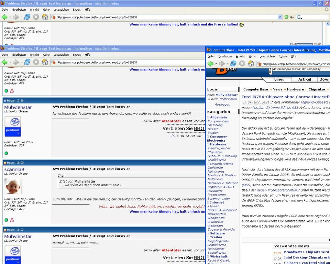Click Stop icon in ComputerBase news window
This screenshot has height=264, width=330.
(242, 64)
